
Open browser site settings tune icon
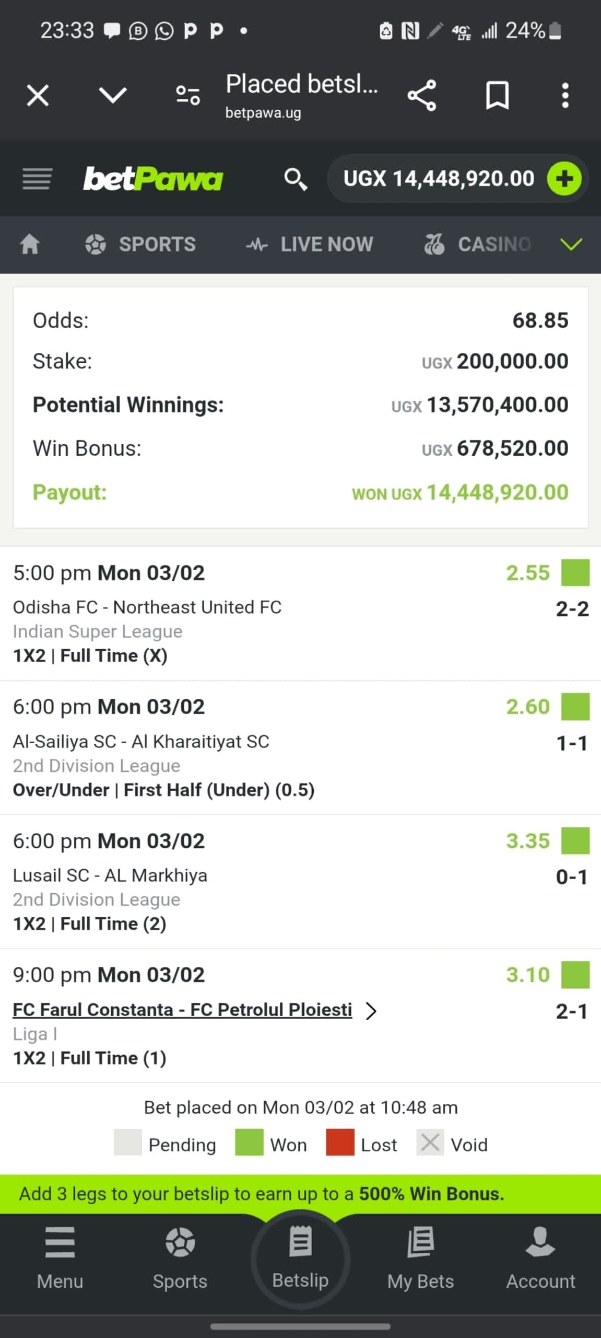[188, 96]
